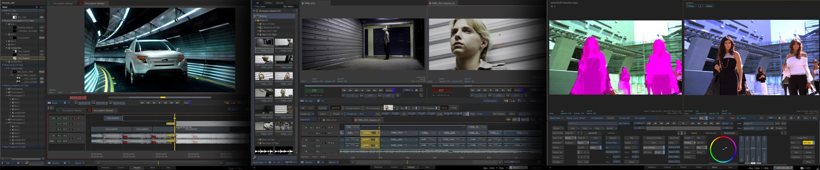Click the split viewport layout icon
The image size is (820, 170).
[761, 118]
